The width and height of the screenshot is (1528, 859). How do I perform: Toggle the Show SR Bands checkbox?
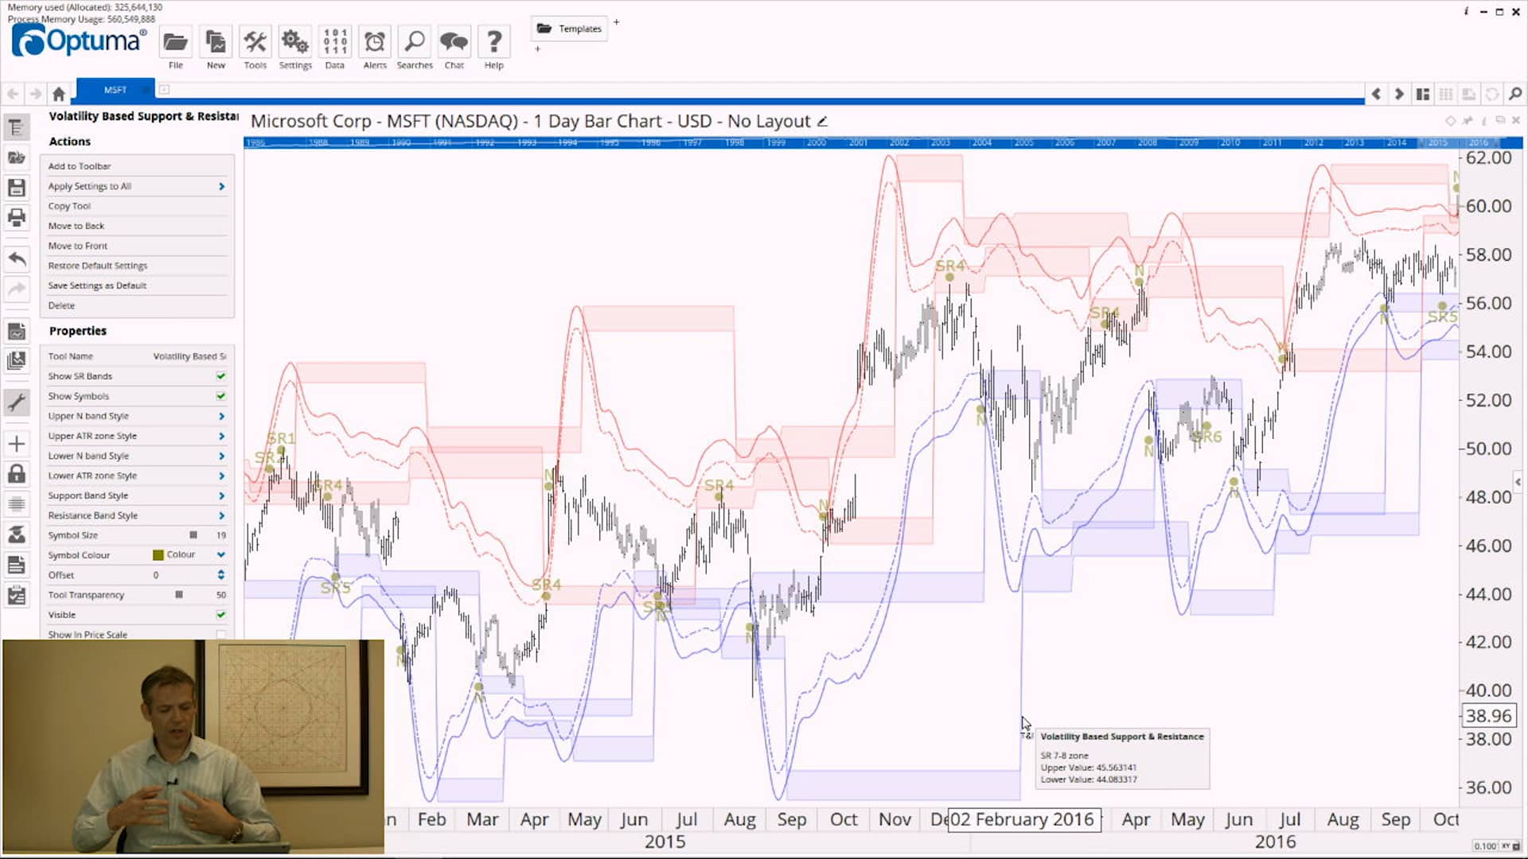(x=221, y=376)
